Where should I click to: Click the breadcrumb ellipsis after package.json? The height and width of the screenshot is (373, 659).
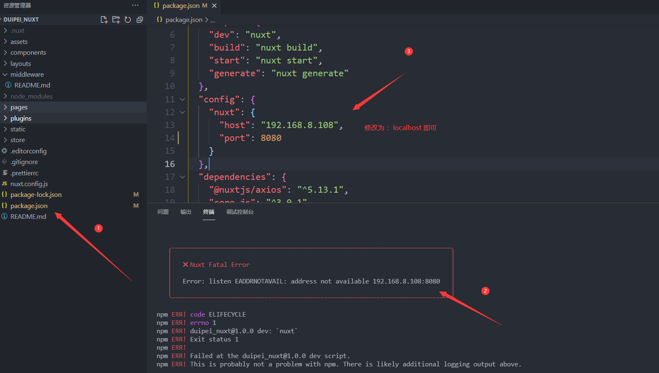coord(213,20)
